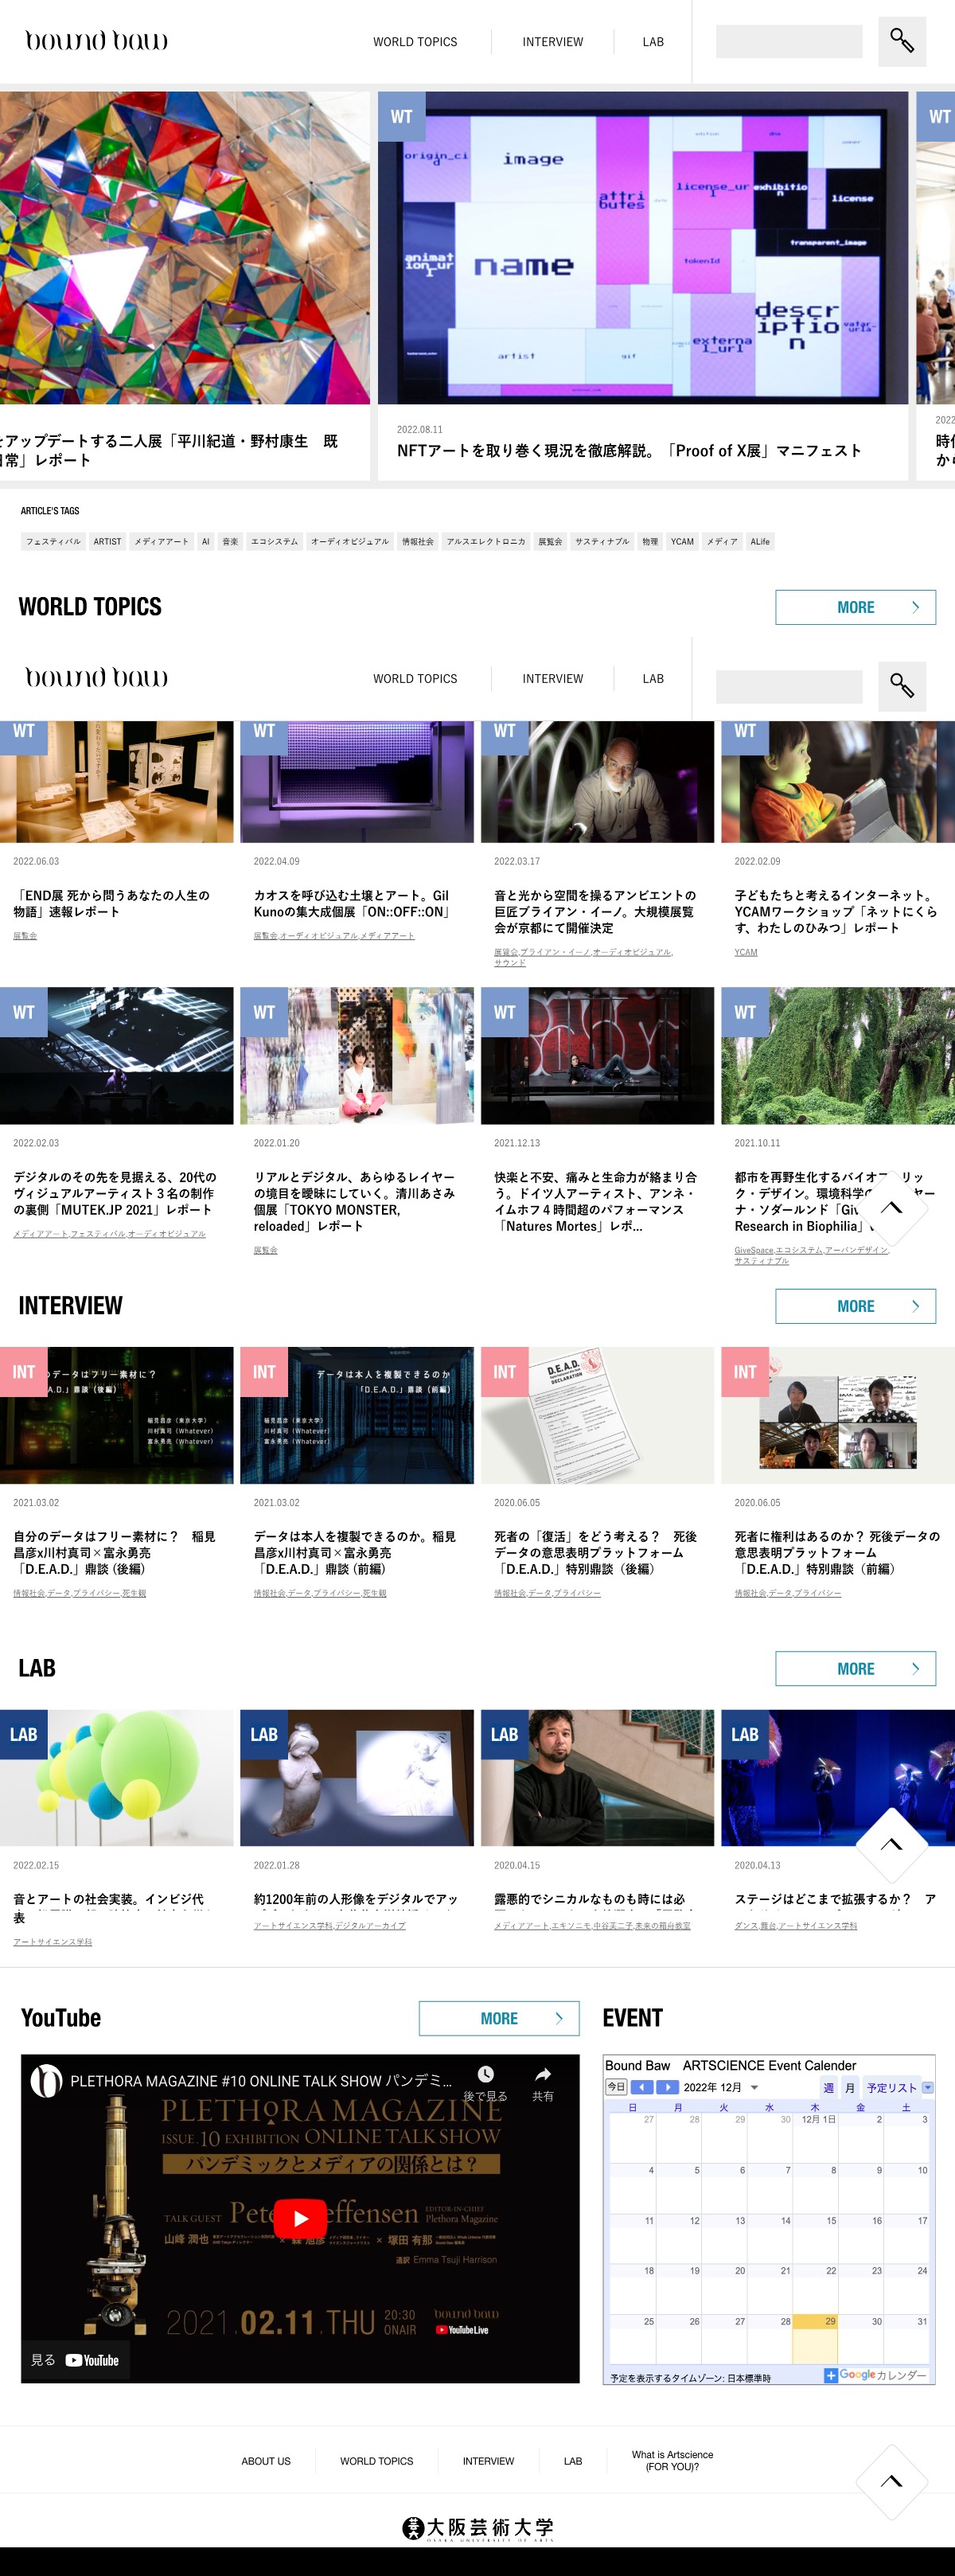
Task: Open INTERVIEW in the top navigation
Action: pos(552,42)
